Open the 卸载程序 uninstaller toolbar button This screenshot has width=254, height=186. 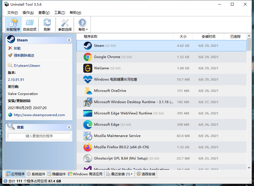(13, 25)
